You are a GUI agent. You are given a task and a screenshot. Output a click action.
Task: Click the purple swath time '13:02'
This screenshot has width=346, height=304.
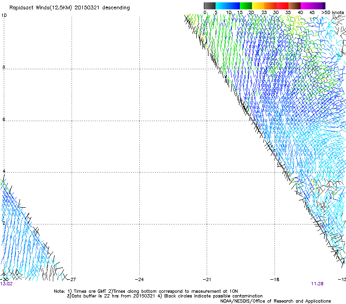pyautogui.click(x=7, y=284)
